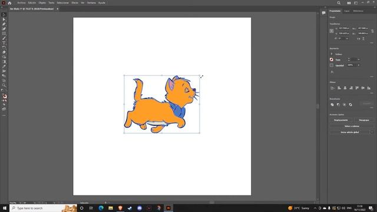This screenshot has height=212, width=377.
Task: Switch to the Capas tab
Action: tap(346, 11)
